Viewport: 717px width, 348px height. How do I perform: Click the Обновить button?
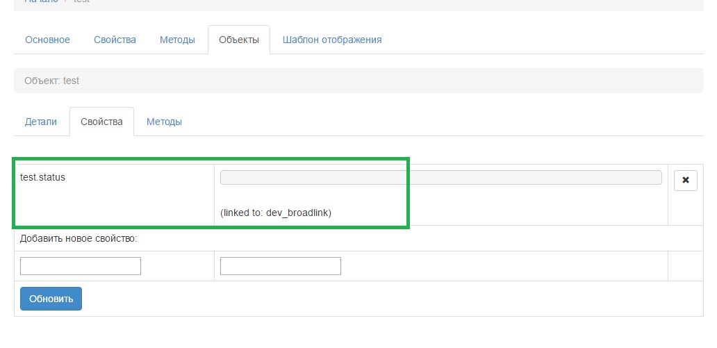click(51, 299)
